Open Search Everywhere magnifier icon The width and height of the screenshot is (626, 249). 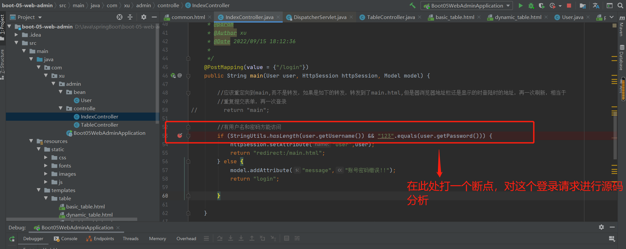click(x=620, y=6)
